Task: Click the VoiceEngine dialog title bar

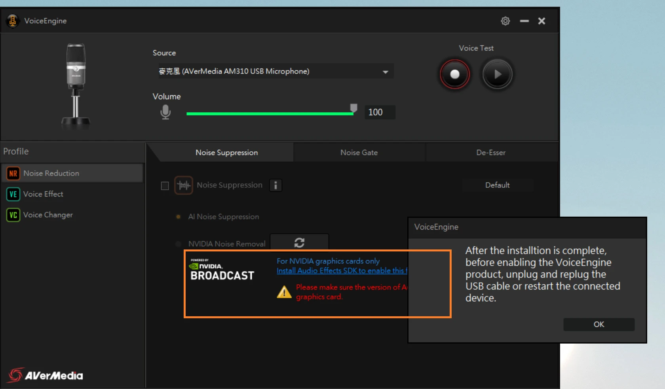Action: tap(527, 227)
